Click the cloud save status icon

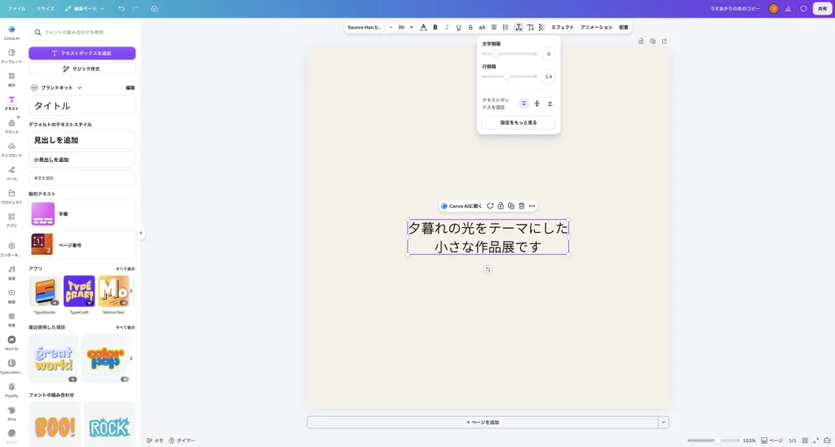coord(154,8)
